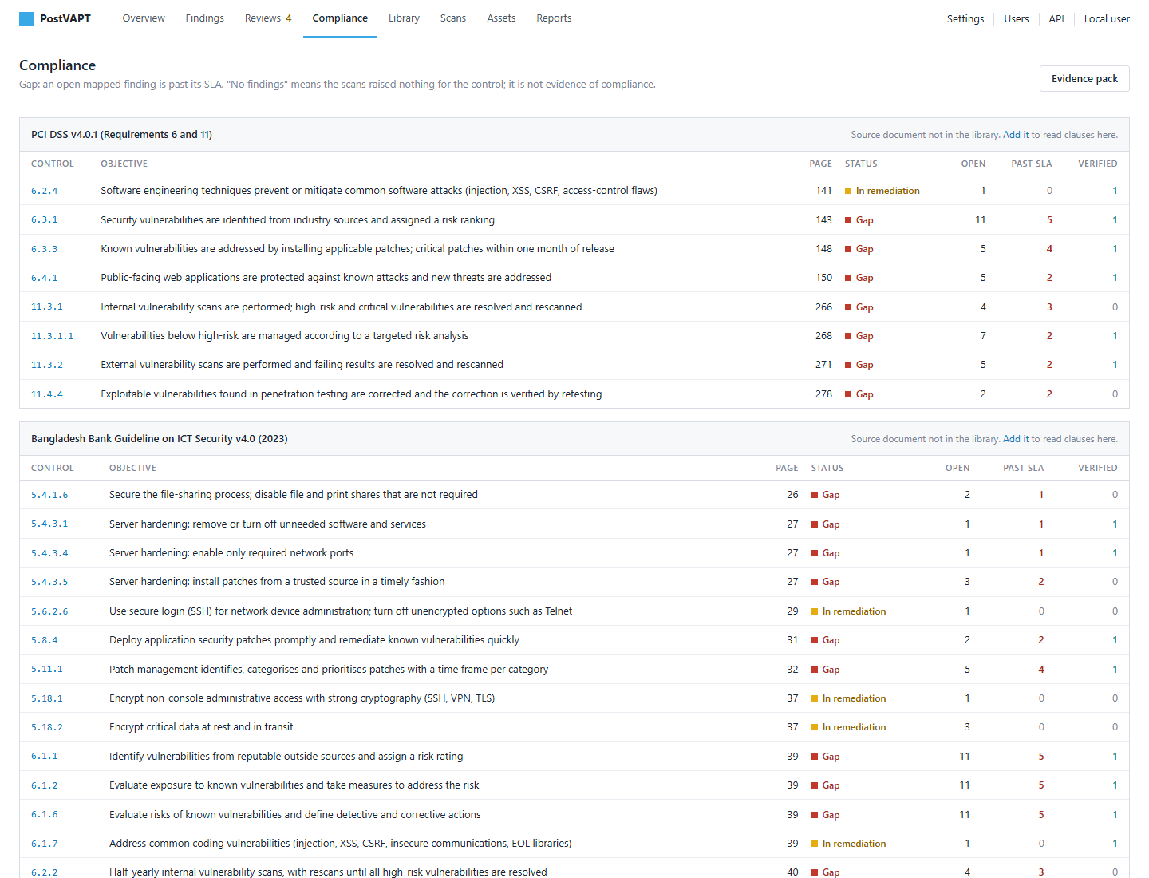Click the PostVAPT blue square logo
The height and width of the screenshot is (878, 1149).
point(26,18)
